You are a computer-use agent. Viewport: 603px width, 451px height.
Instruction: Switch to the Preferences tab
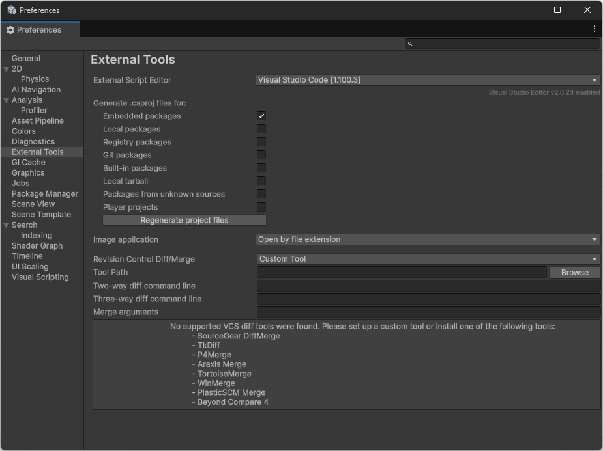tap(40, 29)
